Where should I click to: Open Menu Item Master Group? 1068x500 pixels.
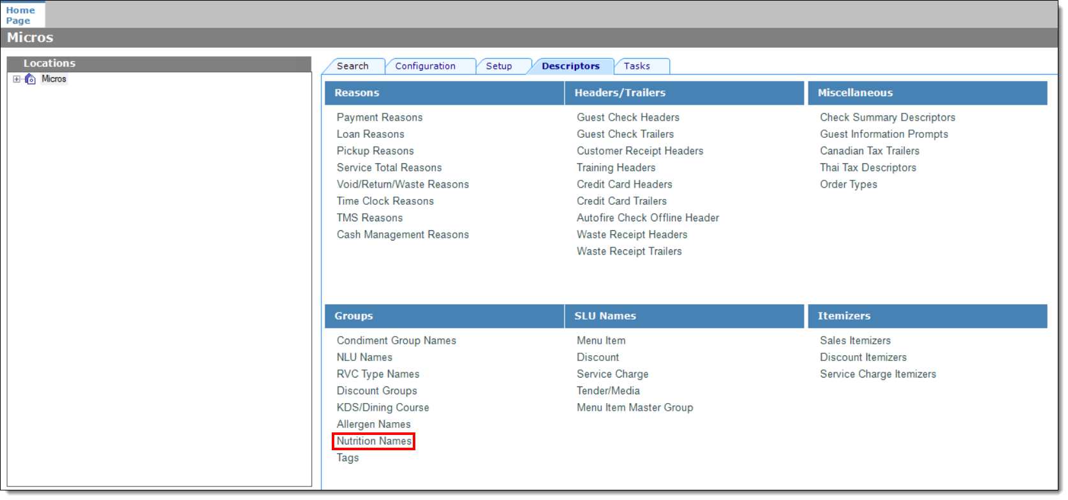tap(635, 408)
